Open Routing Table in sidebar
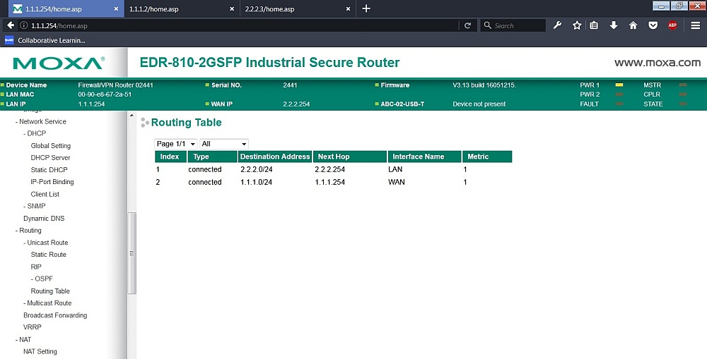 50,291
